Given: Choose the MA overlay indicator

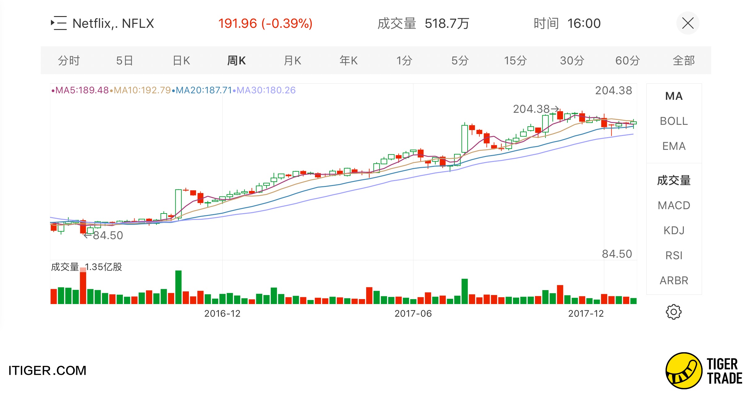Looking at the screenshot, I should [x=674, y=96].
